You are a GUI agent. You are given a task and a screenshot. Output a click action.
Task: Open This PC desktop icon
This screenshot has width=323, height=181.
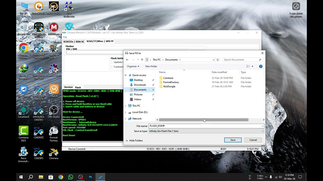coord(23,8)
